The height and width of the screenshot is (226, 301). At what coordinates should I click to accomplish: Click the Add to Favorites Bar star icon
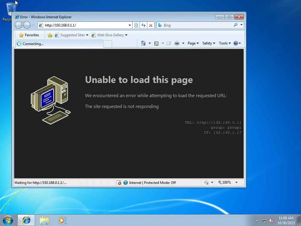point(50,35)
